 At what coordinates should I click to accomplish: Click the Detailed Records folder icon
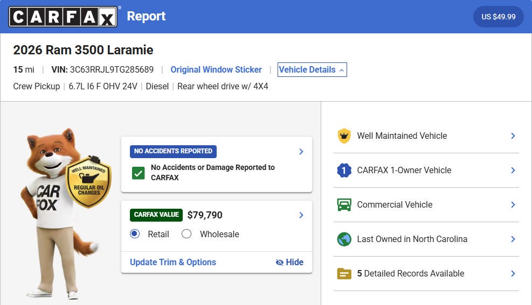(x=344, y=273)
